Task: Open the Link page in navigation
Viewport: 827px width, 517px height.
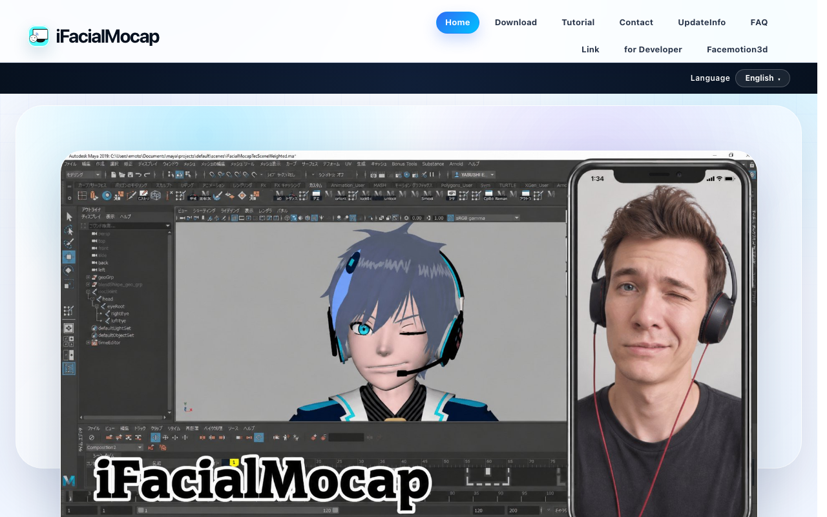Action: pos(591,50)
